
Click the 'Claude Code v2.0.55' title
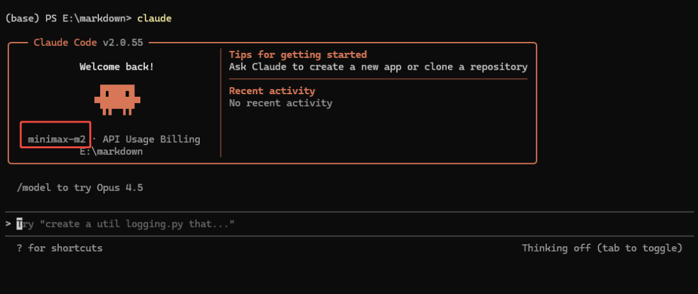pos(88,43)
